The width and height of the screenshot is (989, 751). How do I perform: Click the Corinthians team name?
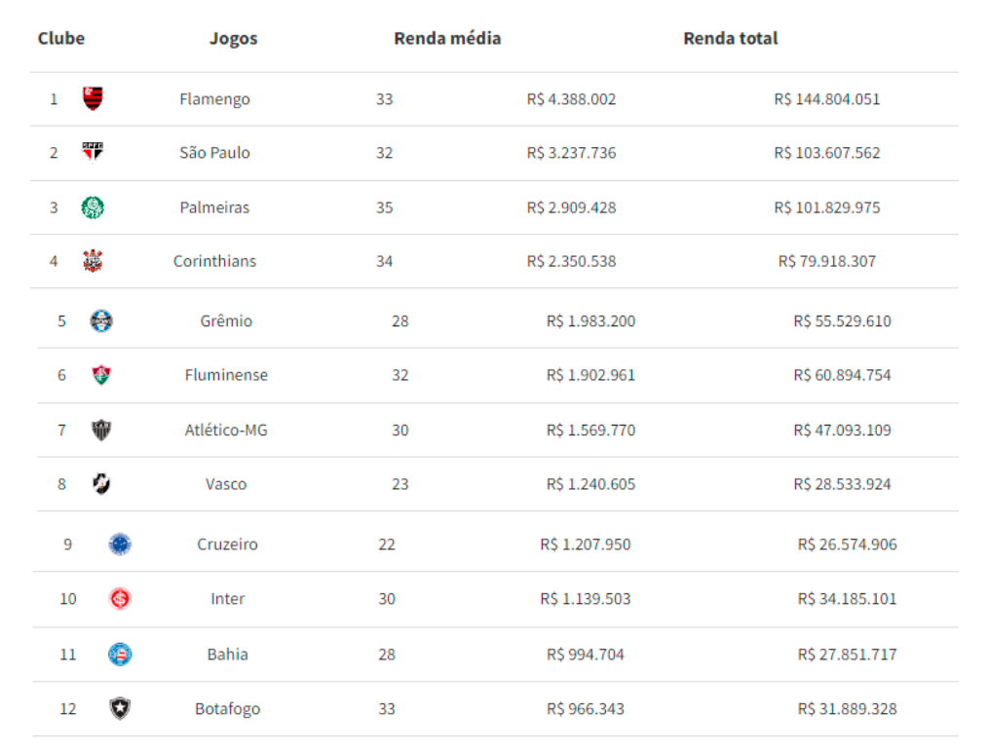coord(215,261)
